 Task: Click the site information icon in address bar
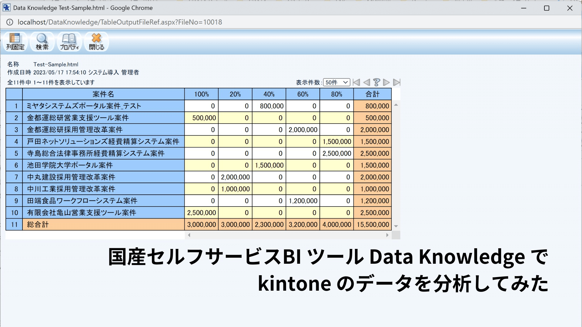[x=10, y=22]
